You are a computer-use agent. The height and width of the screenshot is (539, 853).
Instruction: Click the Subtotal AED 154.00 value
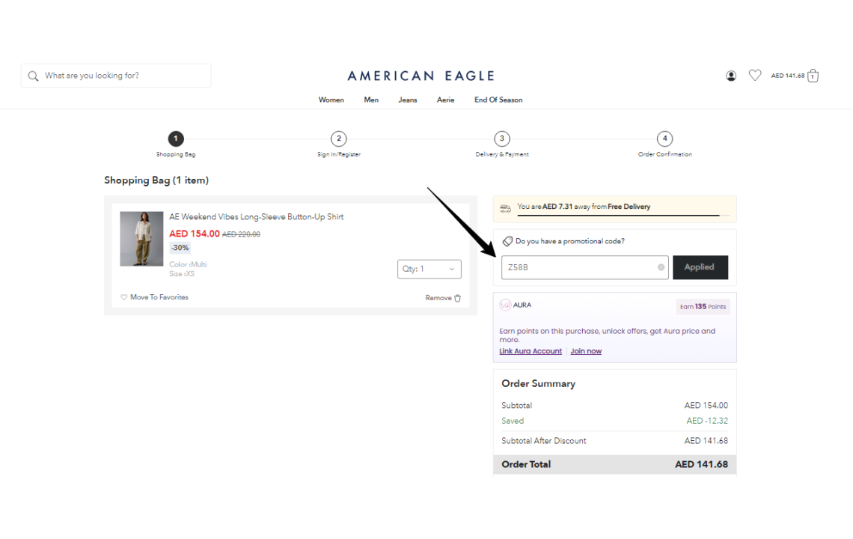coord(706,406)
